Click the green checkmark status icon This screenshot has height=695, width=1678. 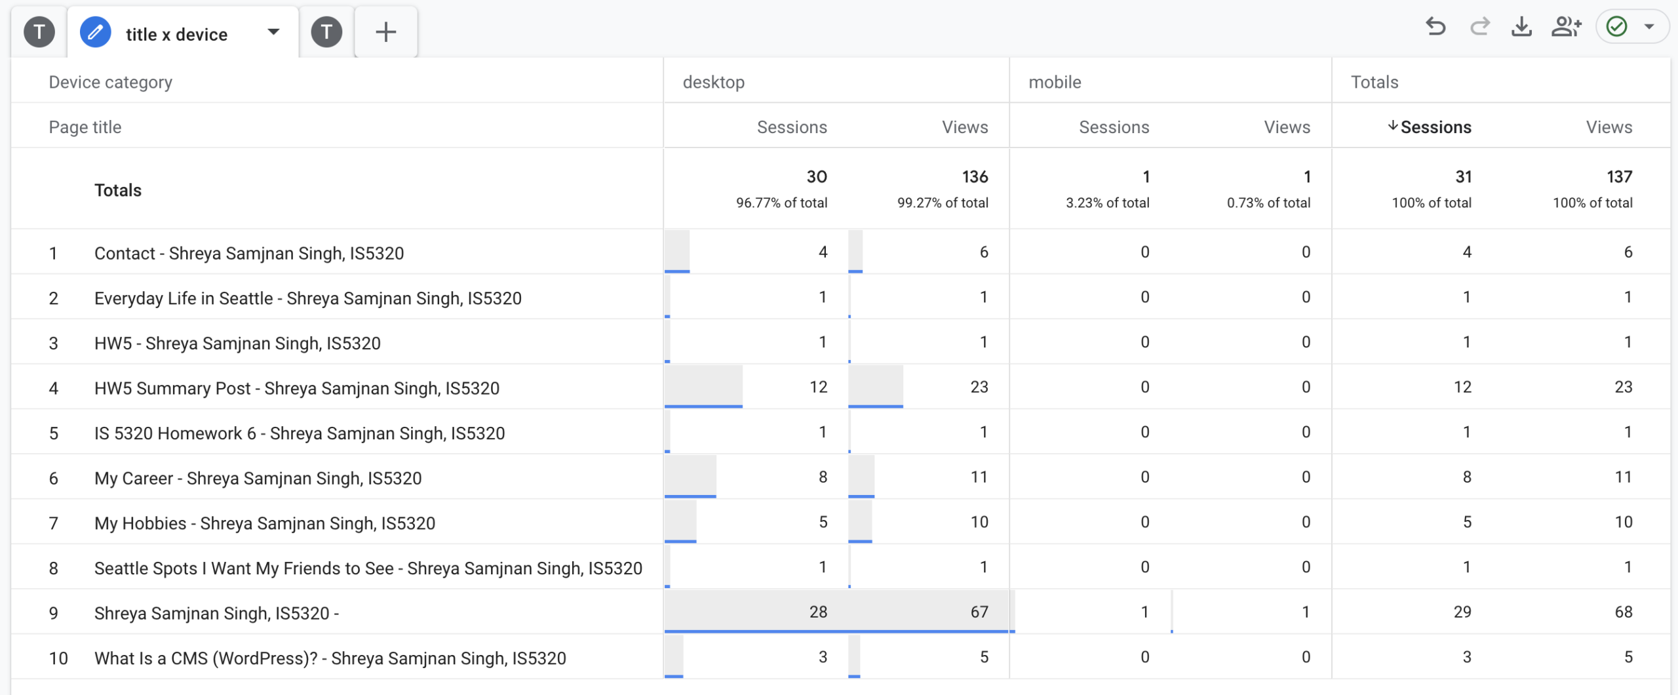[1617, 28]
